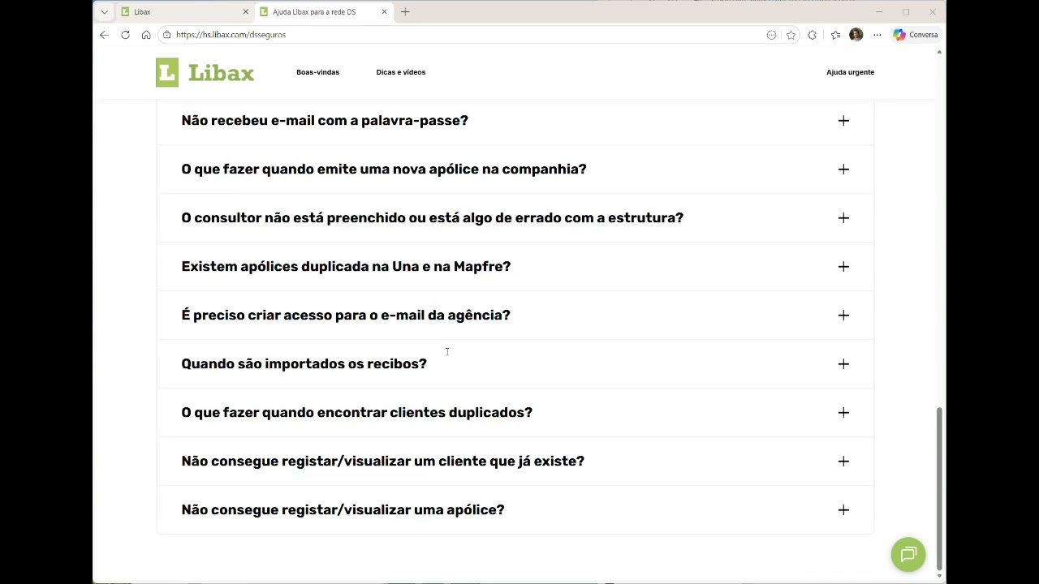Open a new browser tab
This screenshot has width=1039, height=584.
click(405, 12)
